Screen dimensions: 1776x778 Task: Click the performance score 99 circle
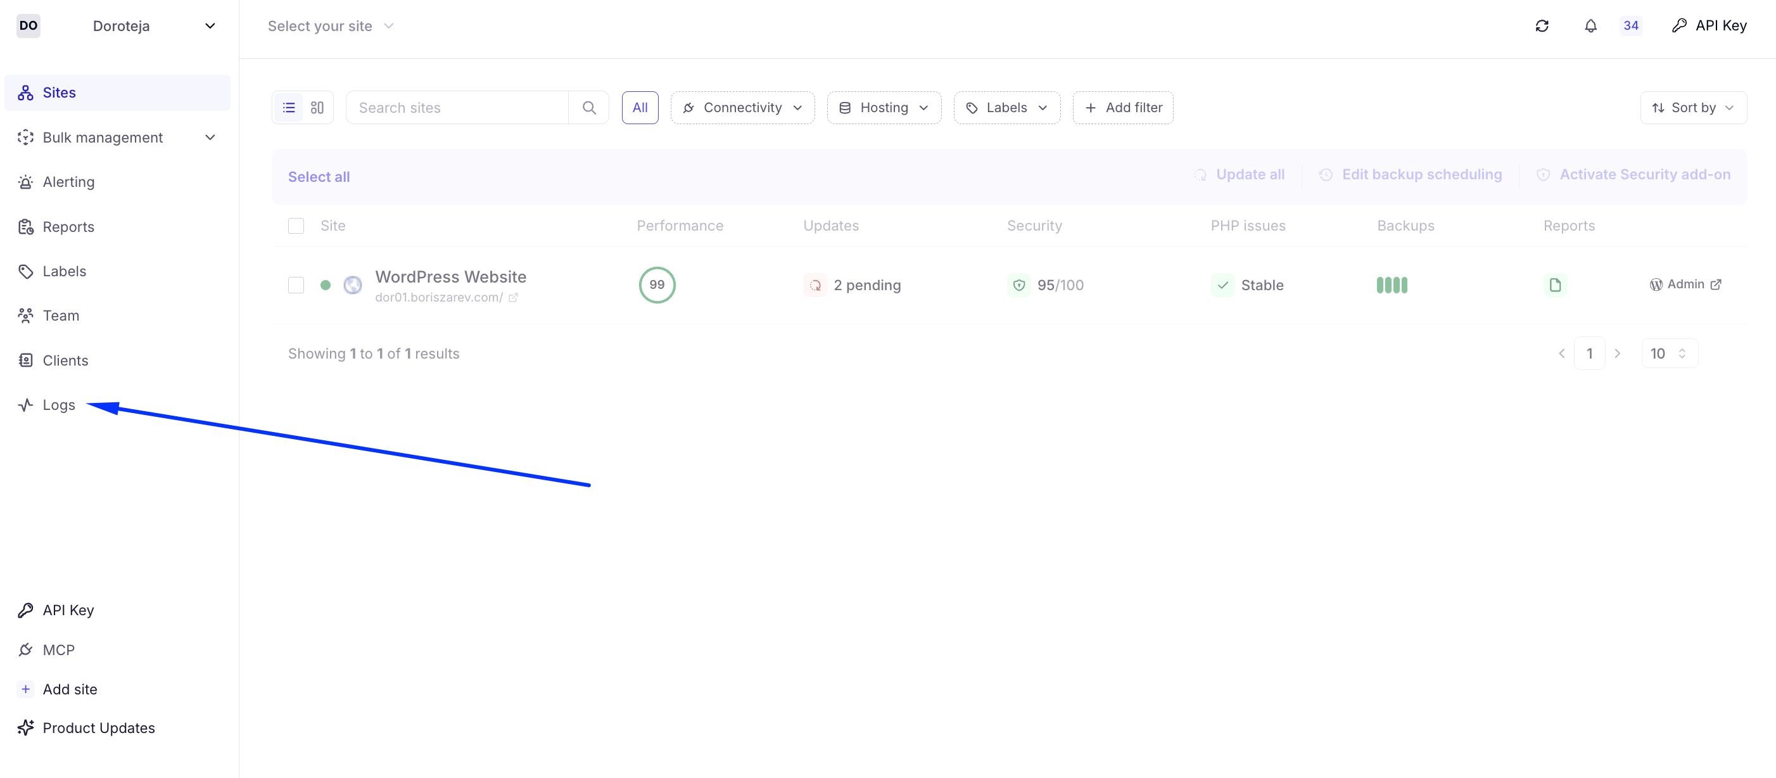pos(656,285)
